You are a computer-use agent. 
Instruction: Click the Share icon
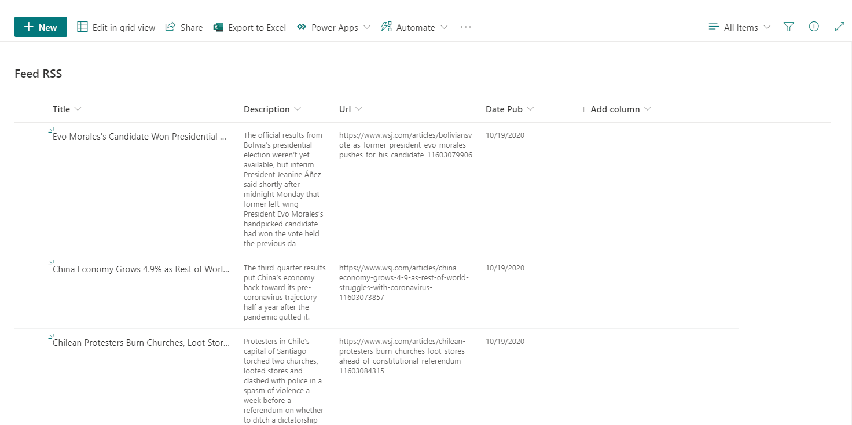[170, 27]
